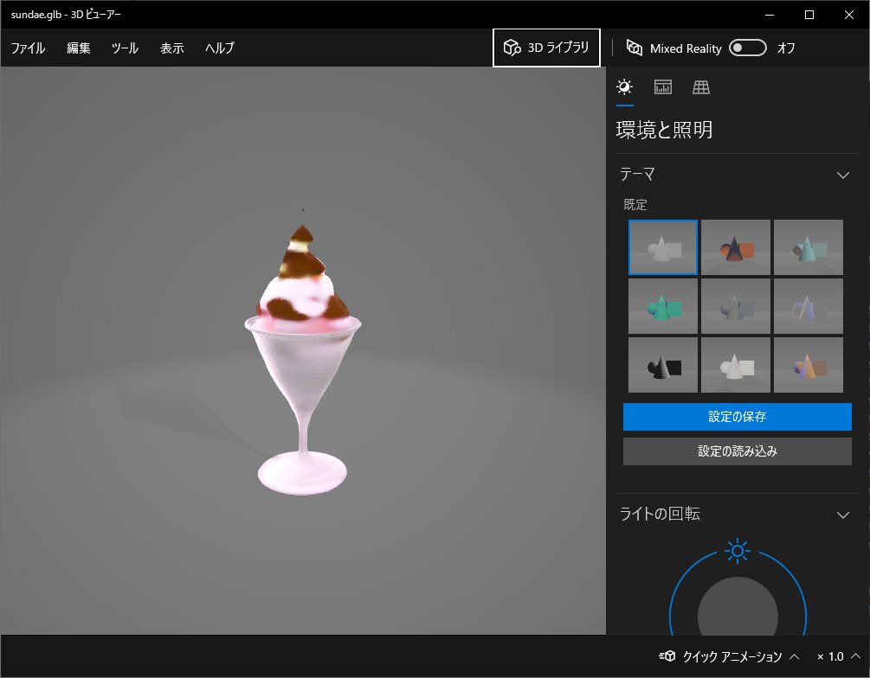
Task: Collapse the ライトの回転 section chevron
Action: click(843, 515)
